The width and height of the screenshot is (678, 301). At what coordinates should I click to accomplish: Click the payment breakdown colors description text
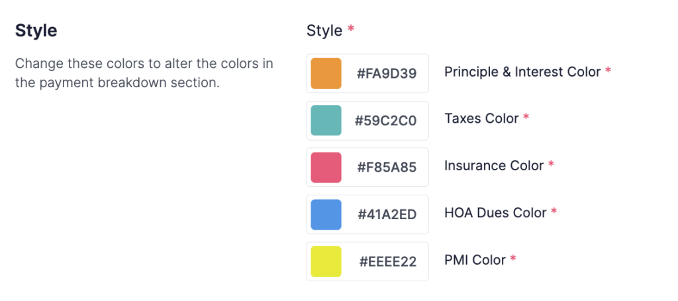pos(144,74)
